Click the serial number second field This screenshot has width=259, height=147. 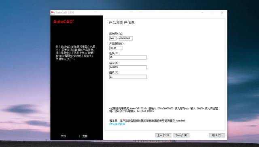click(x=126, y=38)
